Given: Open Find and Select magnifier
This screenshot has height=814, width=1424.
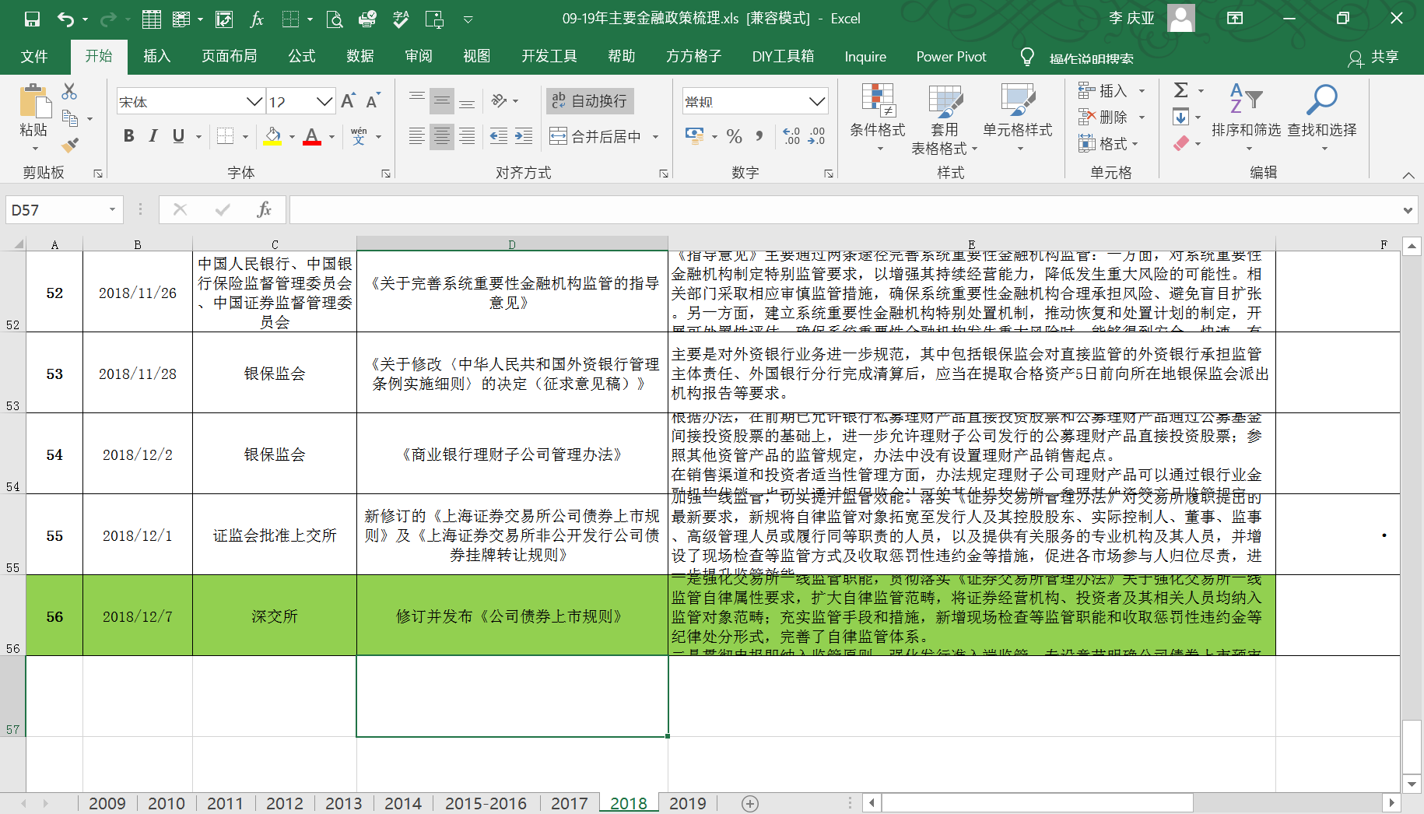Looking at the screenshot, I should tap(1322, 117).
